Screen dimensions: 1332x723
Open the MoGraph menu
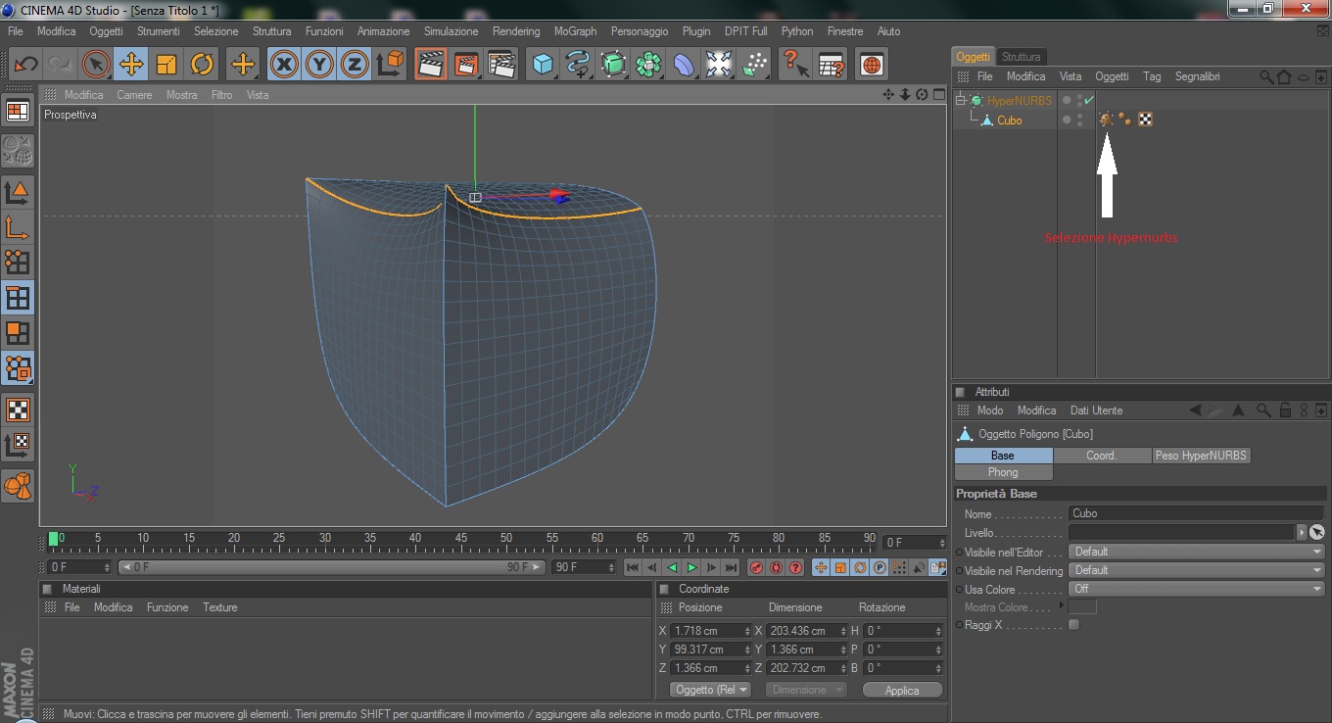pyautogui.click(x=575, y=31)
